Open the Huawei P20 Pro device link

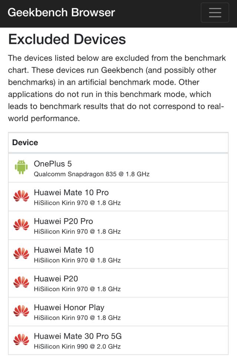[x=63, y=221]
